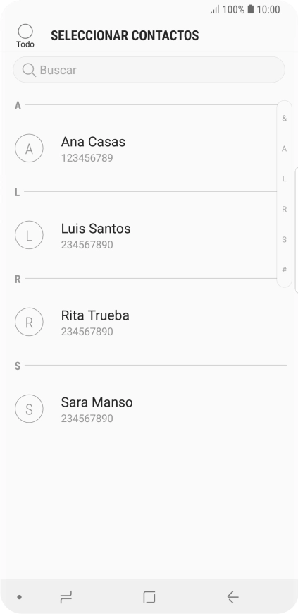Click the search magnifier icon

coord(29,70)
